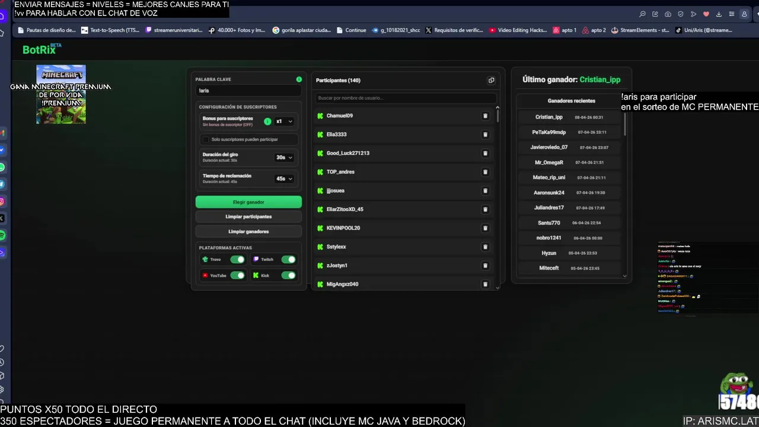Remove MigAngxz040 using trash icon
This screenshot has height=427, width=759.
coord(485,284)
